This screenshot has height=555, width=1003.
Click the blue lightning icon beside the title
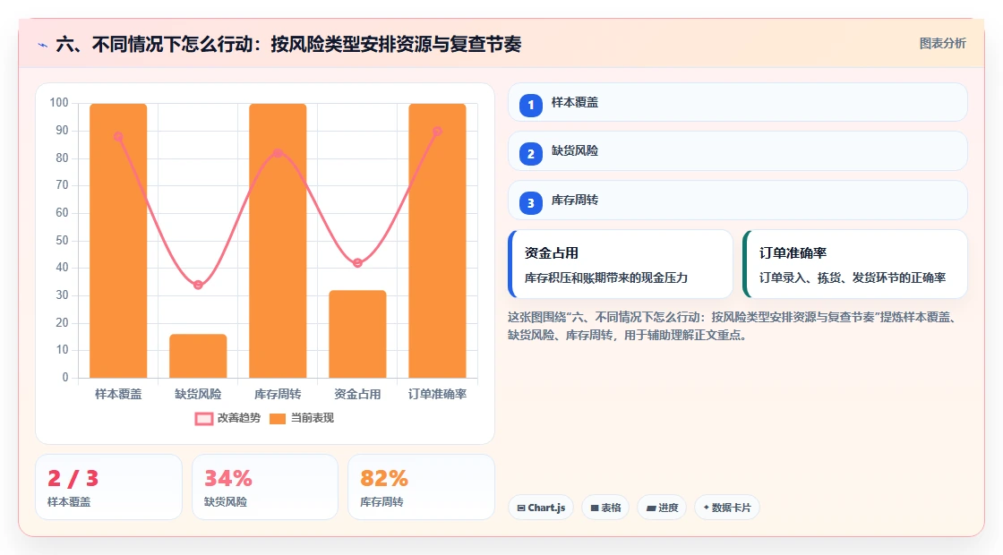coord(43,45)
